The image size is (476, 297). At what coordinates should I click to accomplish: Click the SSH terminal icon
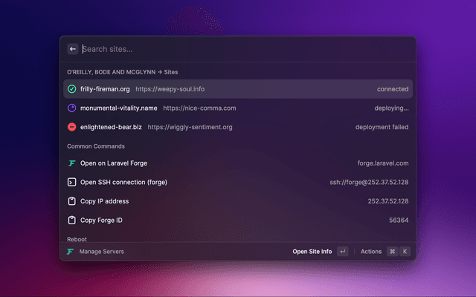72,182
